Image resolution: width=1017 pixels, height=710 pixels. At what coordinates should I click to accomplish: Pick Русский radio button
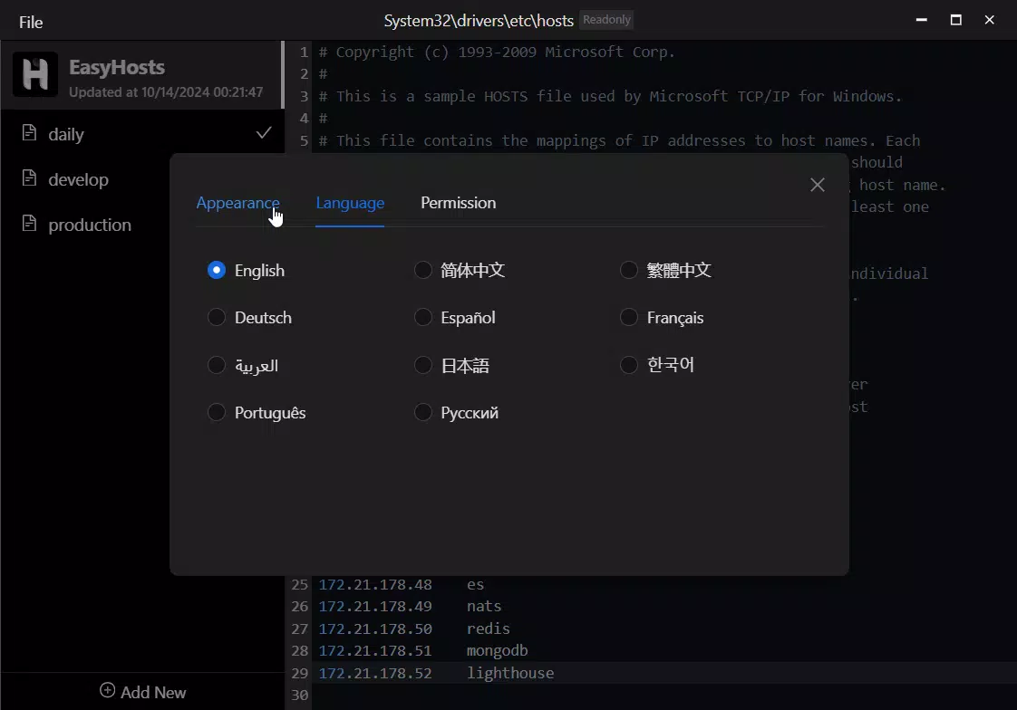point(423,413)
